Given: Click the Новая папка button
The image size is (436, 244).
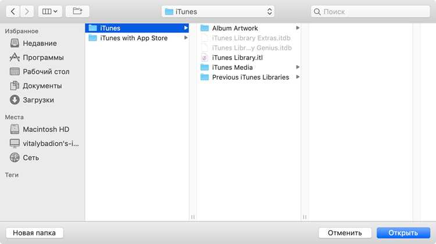Looking at the screenshot, I should (34, 233).
